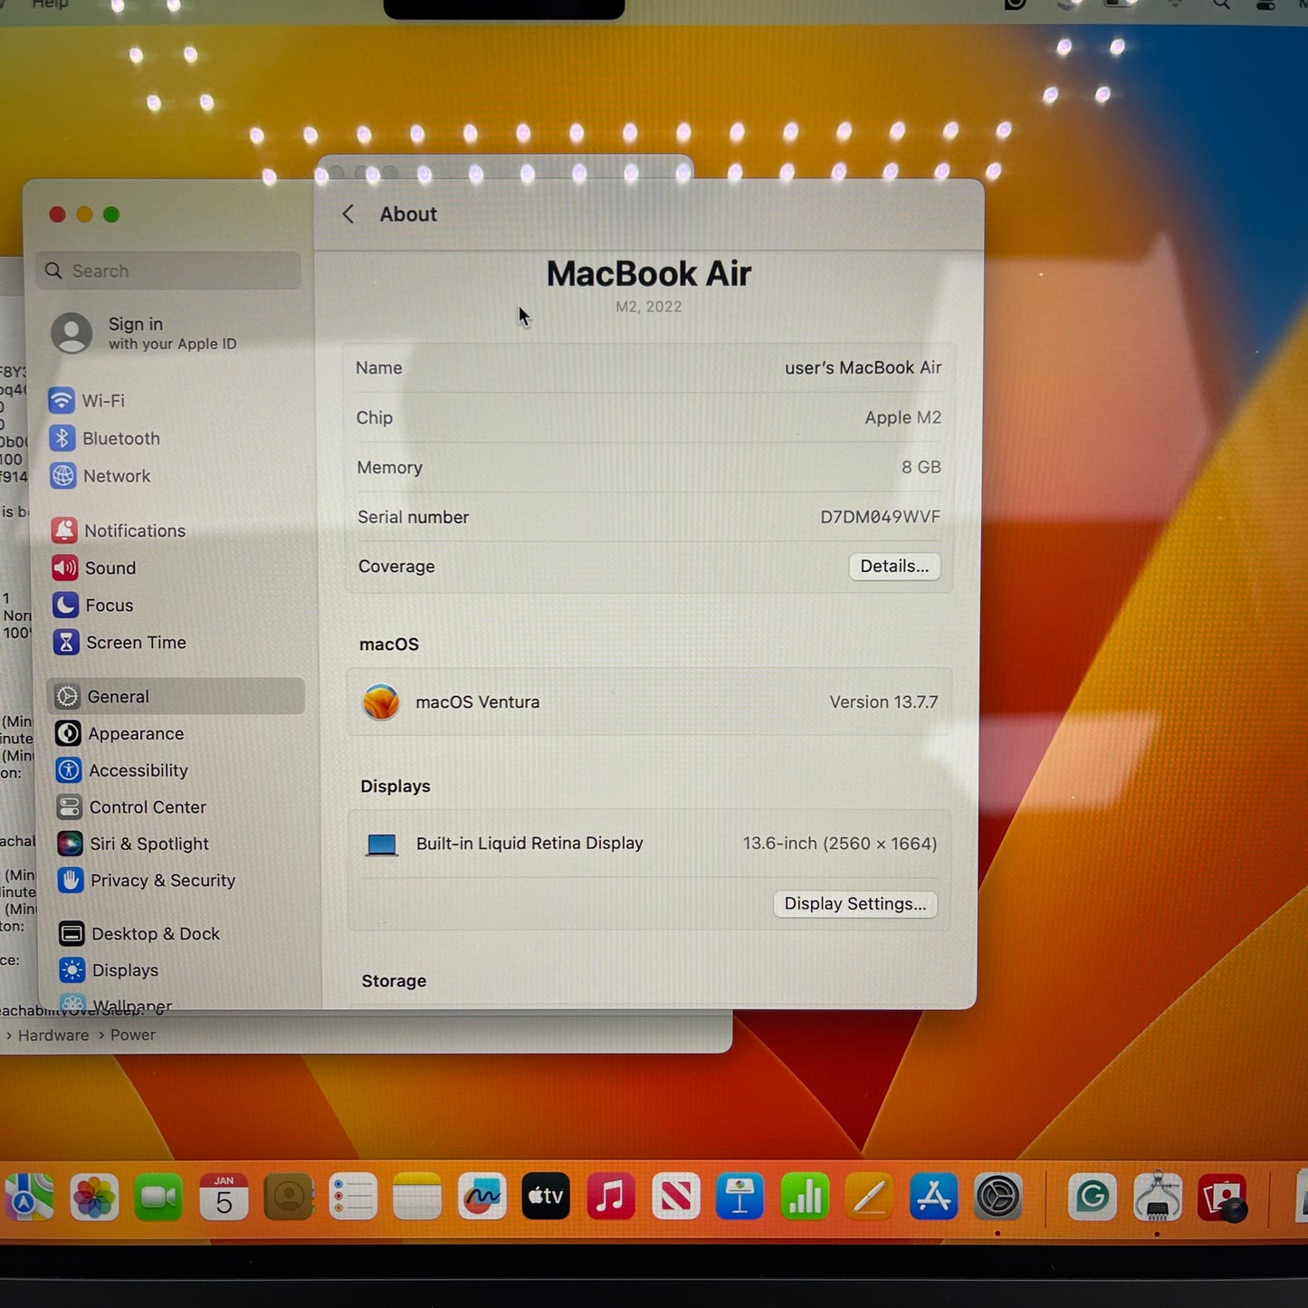Select Displays in the sidebar
Screen dimensions: 1308x1308
(x=125, y=969)
